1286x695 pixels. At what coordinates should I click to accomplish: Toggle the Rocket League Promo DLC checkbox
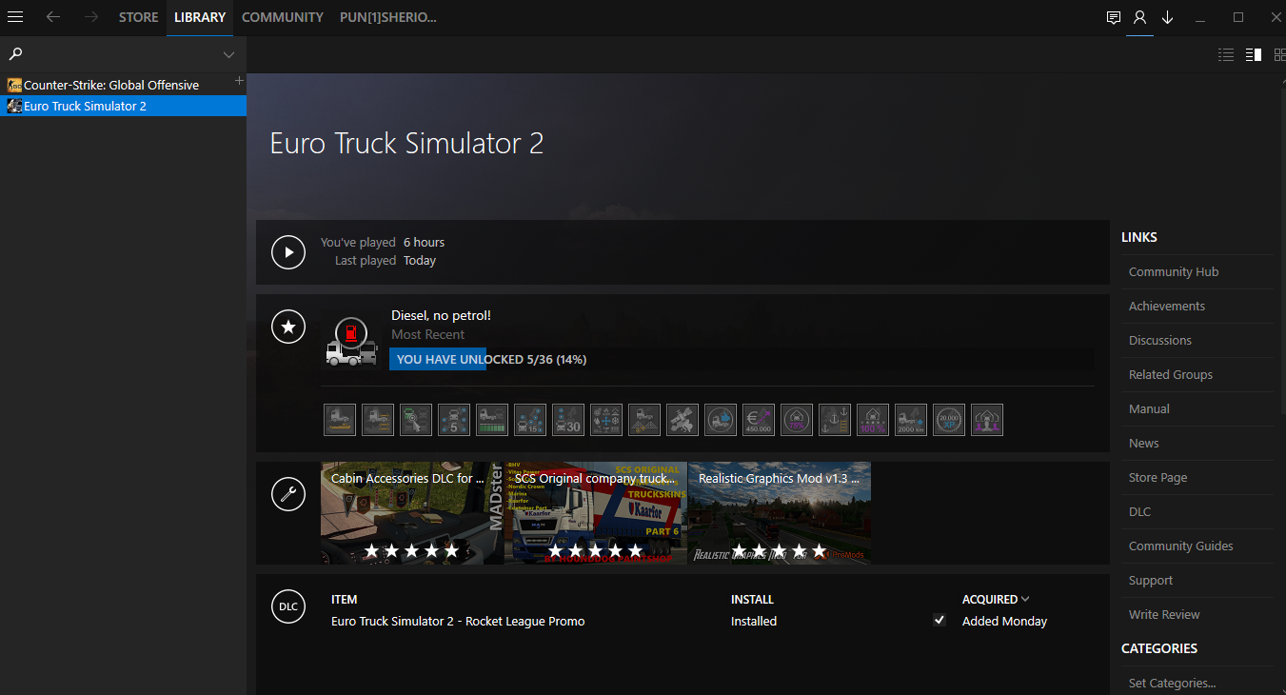(940, 620)
